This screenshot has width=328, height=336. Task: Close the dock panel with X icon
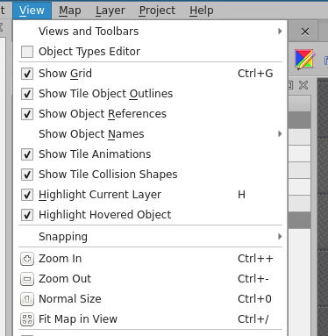[303, 85]
